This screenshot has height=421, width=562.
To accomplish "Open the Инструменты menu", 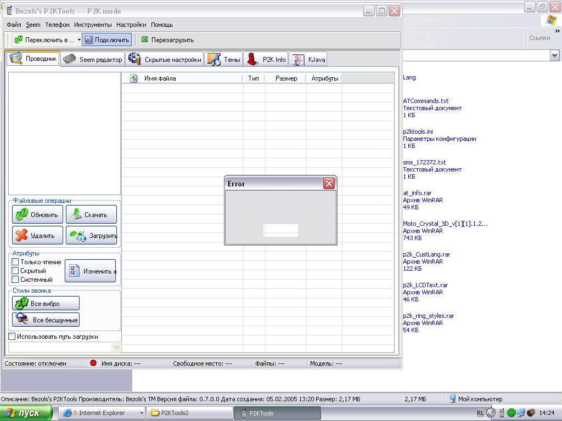I will [x=93, y=25].
